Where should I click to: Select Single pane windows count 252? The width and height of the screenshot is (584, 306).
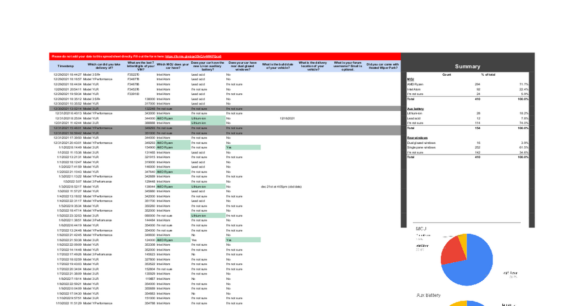(477, 148)
